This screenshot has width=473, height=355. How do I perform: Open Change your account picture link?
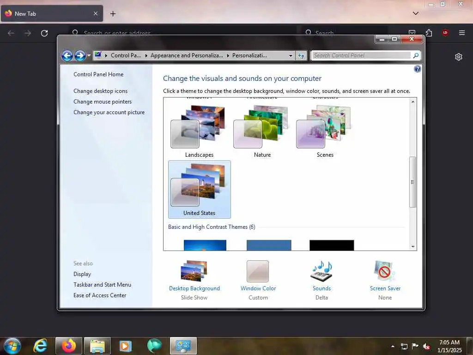pos(109,112)
